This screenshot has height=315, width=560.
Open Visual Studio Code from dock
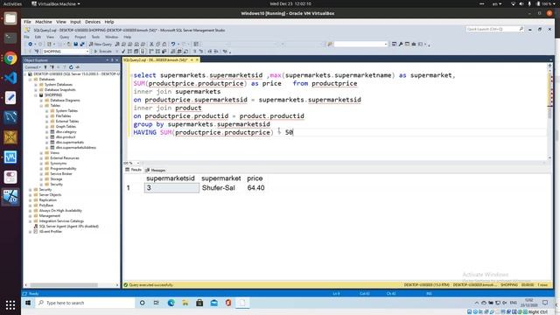click(x=10, y=78)
